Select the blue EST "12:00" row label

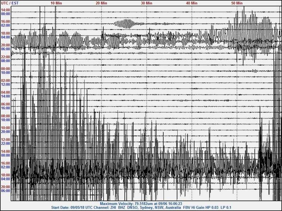(x=6, y=84)
